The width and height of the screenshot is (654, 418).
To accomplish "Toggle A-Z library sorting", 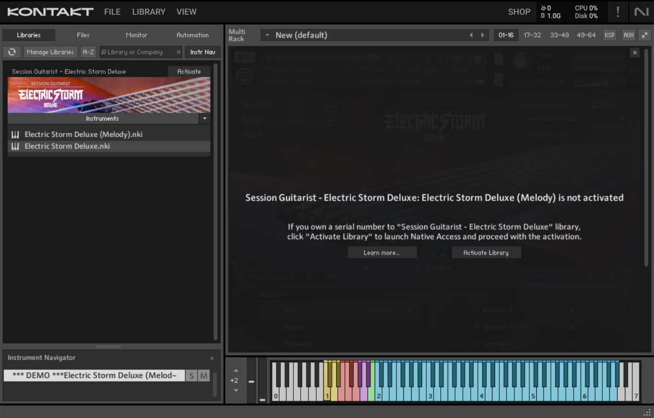I will click(89, 52).
